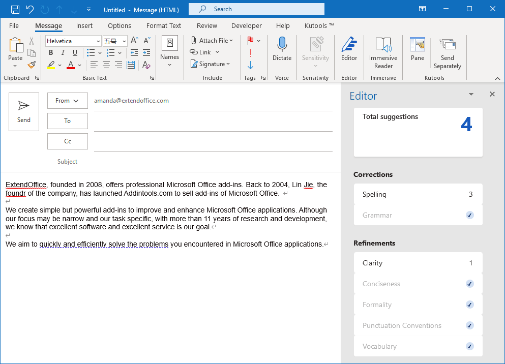Apply a bulleted list
This screenshot has width=505, height=364.
coord(91,52)
